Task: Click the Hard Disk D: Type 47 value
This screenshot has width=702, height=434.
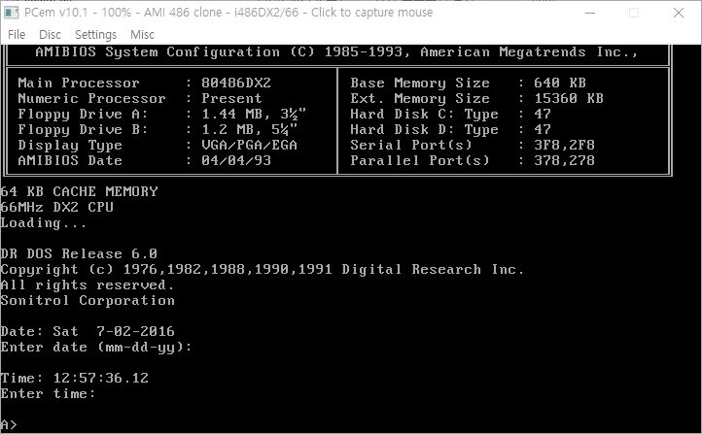Action: tap(543, 130)
